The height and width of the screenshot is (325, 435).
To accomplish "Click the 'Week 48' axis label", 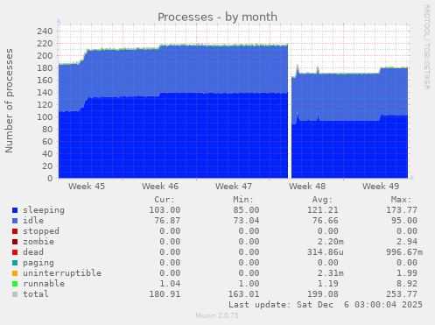I will coord(307,187).
